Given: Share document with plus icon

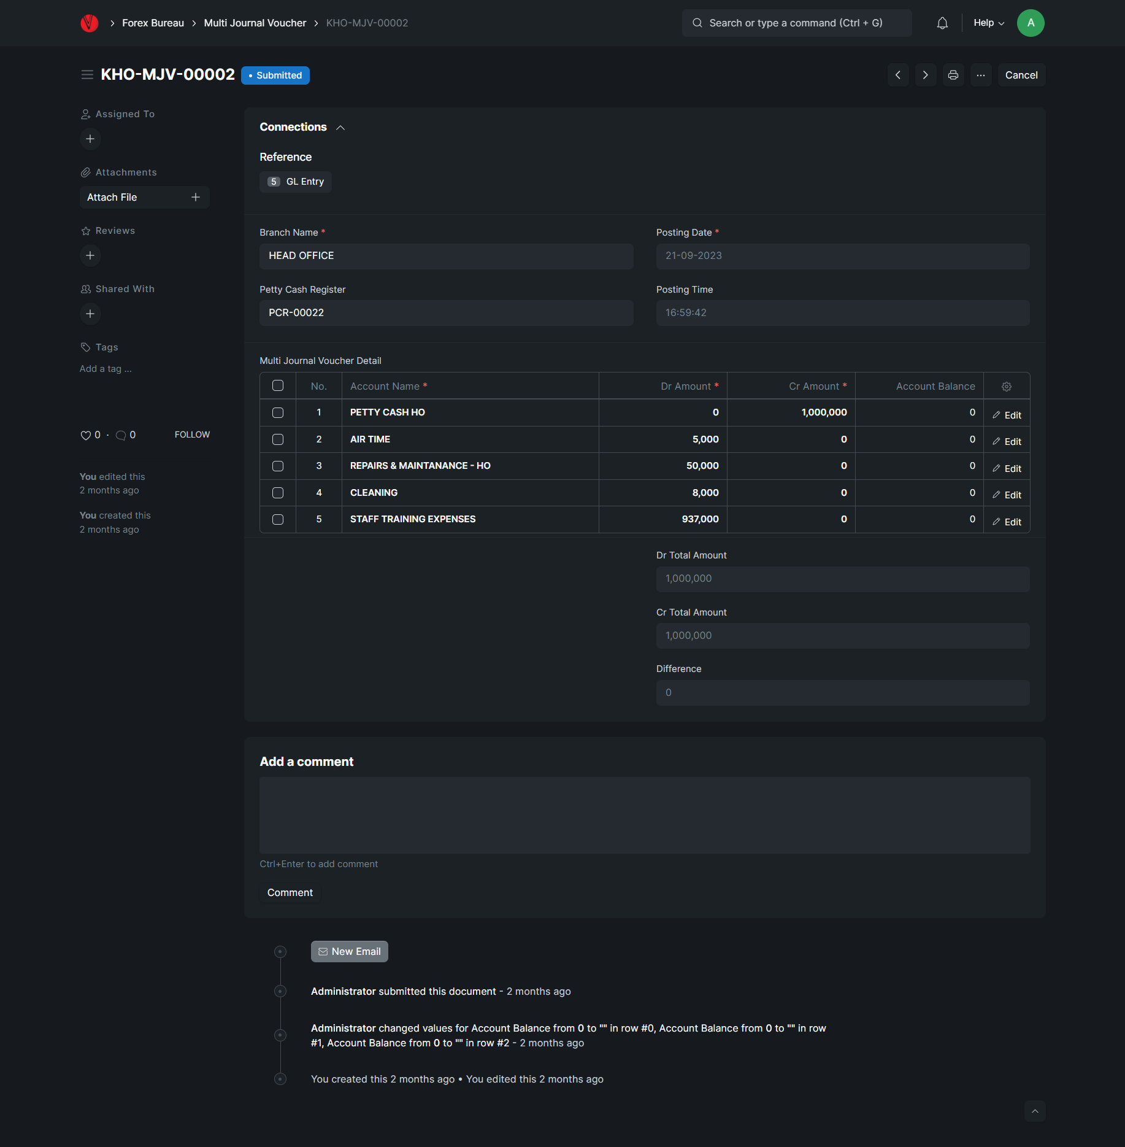Looking at the screenshot, I should pos(90,314).
